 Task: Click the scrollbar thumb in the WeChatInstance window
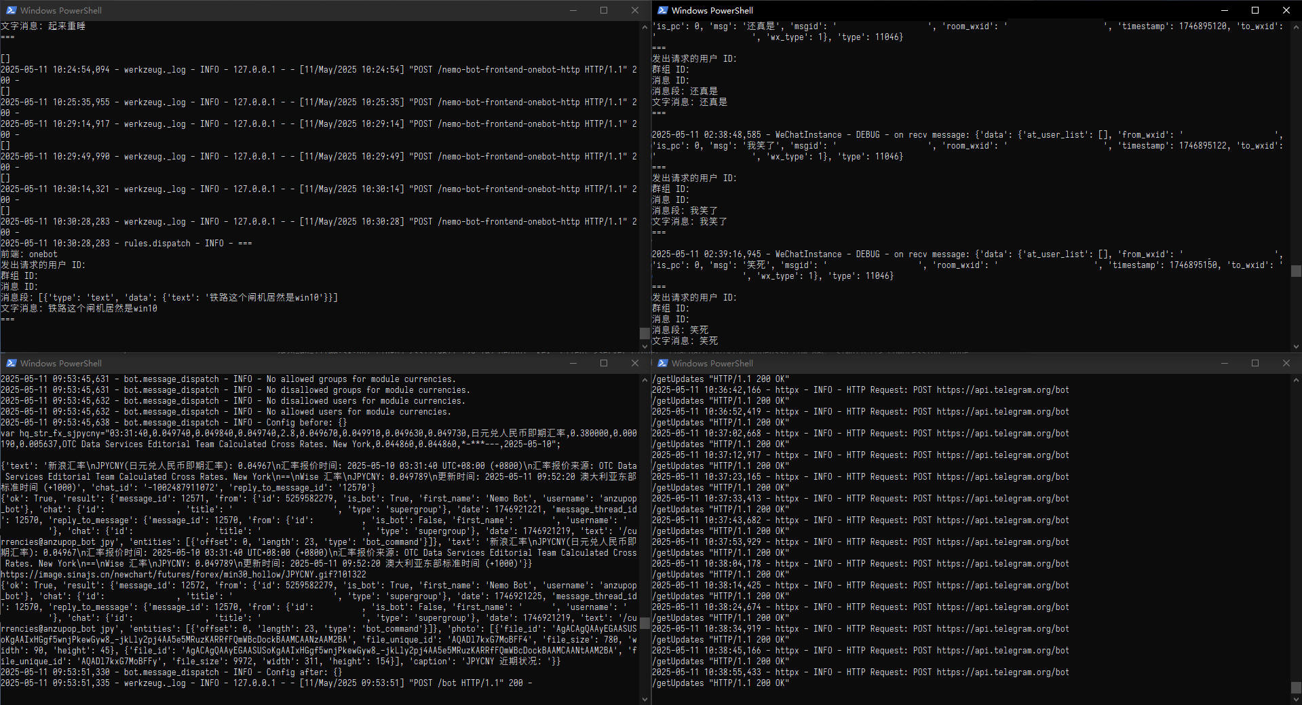click(1296, 271)
